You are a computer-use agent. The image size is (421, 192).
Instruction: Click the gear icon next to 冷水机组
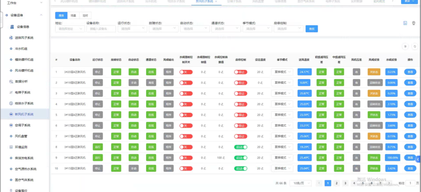tap(11, 49)
